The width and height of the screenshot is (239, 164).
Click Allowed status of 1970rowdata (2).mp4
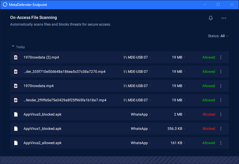(209, 57)
